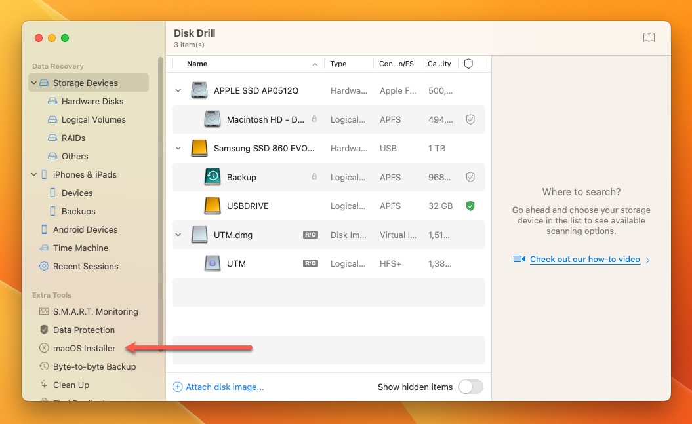This screenshot has width=692, height=424.
Task: Click the shield column header icon
Action: pyautogui.click(x=469, y=64)
